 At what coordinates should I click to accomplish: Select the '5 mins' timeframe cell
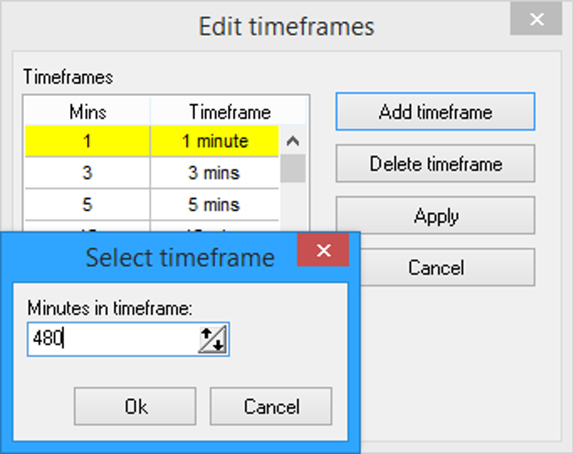coord(215,205)
